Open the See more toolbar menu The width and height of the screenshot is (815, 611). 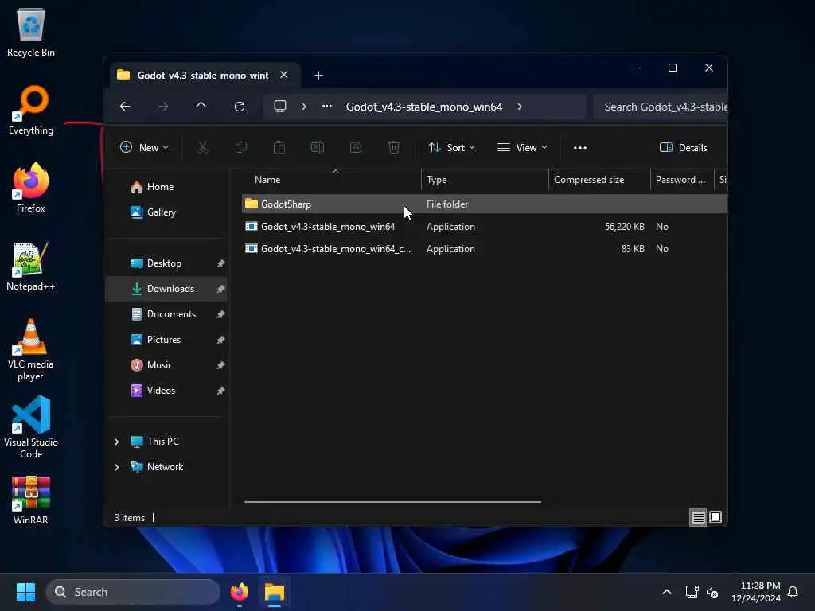coord(580,147)
